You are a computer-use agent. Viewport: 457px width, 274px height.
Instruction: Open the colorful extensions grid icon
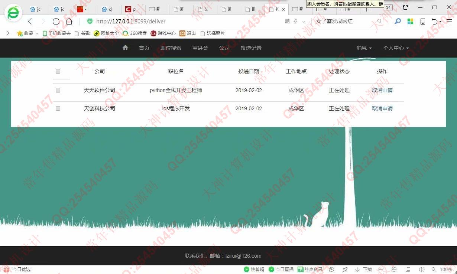point(410,22)
